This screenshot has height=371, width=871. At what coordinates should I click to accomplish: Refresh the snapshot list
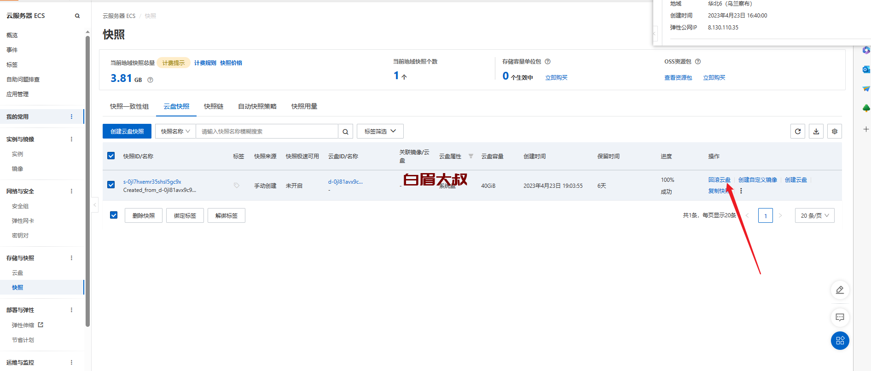point(798,132)
